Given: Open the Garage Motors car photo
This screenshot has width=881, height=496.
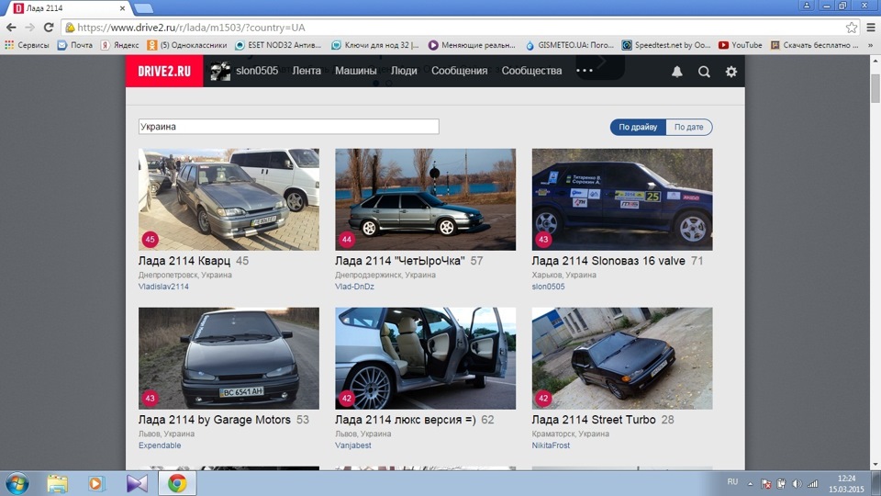Looking at the screenshot, I should tap(229, 357).
